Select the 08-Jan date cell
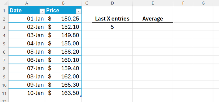Viewport: 219px width, 102px height. point(27,76)
